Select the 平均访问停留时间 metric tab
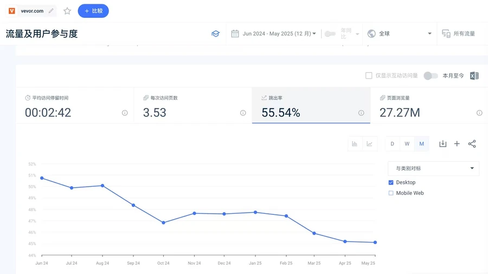 (x=75, y=106)
